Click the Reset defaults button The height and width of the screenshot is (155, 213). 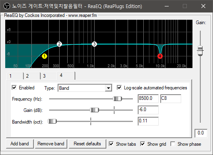[x=87, y=144]
